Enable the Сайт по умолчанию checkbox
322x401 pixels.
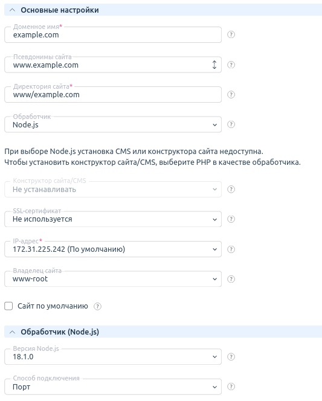click(x=8, y=306)
